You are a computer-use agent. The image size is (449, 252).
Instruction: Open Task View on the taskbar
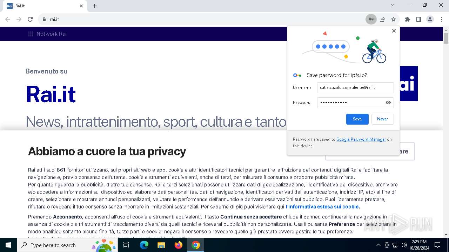(x=126, y=245)
